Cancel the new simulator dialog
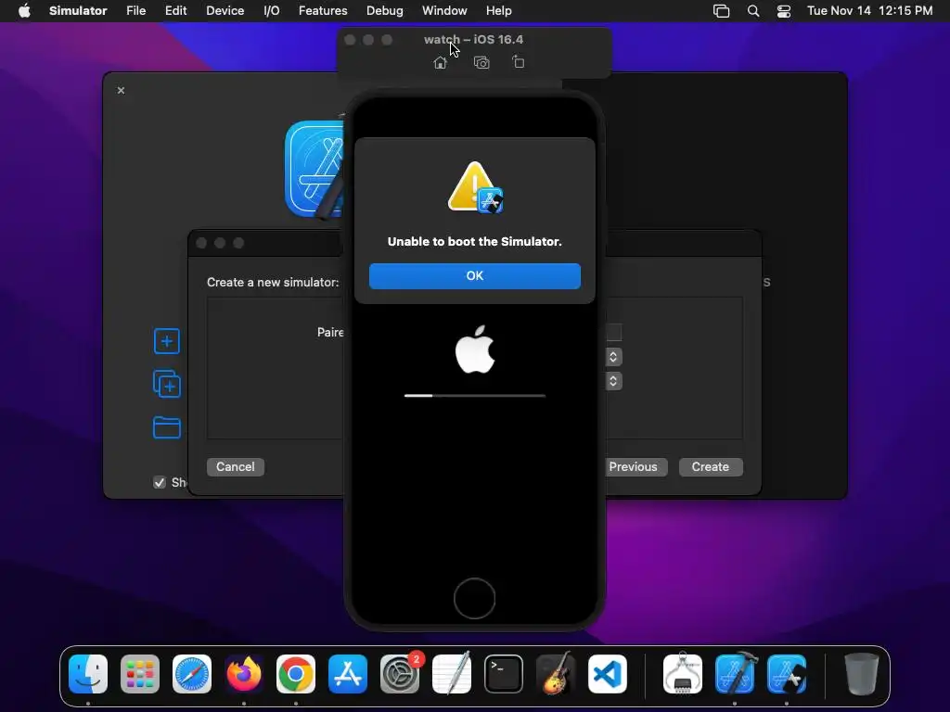950x712 pixels. click(235, 467)
